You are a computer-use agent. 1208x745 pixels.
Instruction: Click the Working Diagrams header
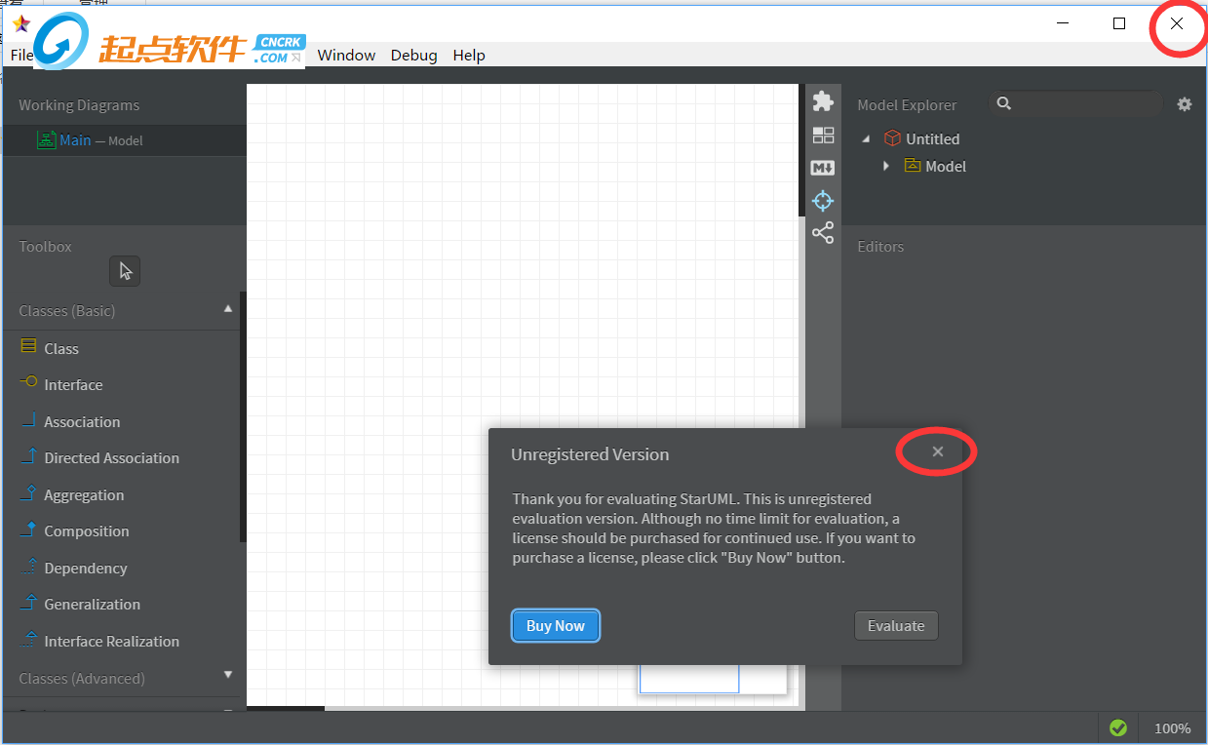[79, 105]
